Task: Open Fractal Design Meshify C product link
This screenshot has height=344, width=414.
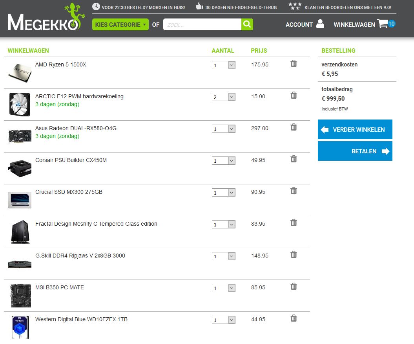Action: [96, 224]
